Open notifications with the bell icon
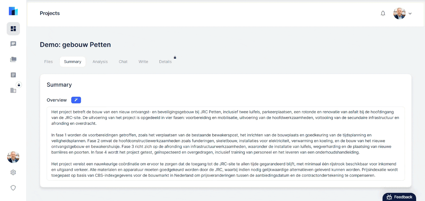Image resolution: width=425 pixels, height=201 pixels. [383, 13]
